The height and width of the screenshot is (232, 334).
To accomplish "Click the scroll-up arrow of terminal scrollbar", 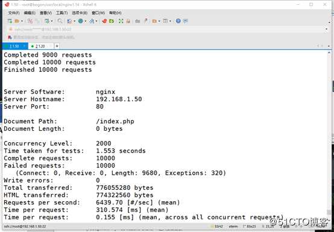I will pos(329,52).
